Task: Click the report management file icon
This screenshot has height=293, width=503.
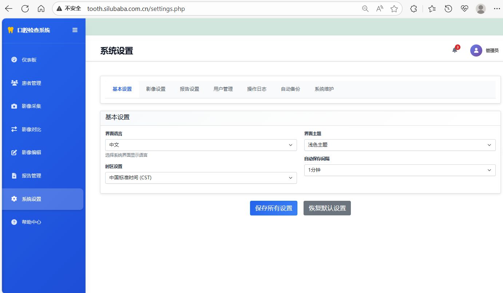Action: pos(14,176)
